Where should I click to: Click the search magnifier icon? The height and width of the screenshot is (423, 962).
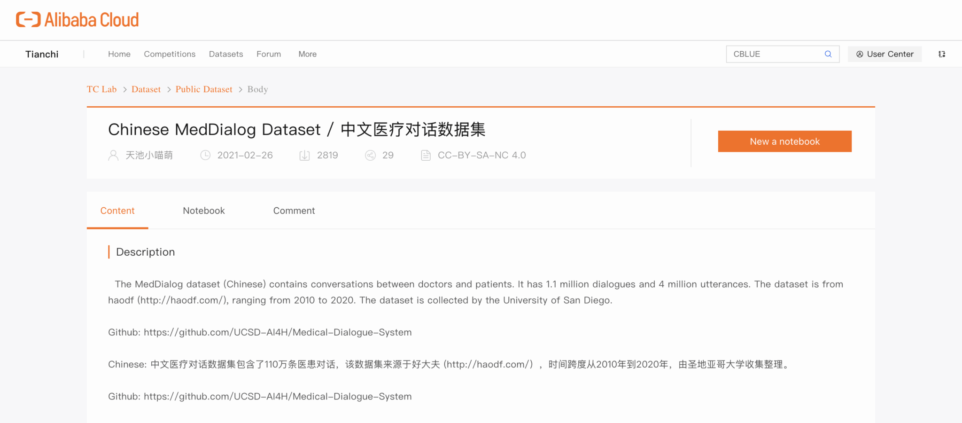click(828, 54)
